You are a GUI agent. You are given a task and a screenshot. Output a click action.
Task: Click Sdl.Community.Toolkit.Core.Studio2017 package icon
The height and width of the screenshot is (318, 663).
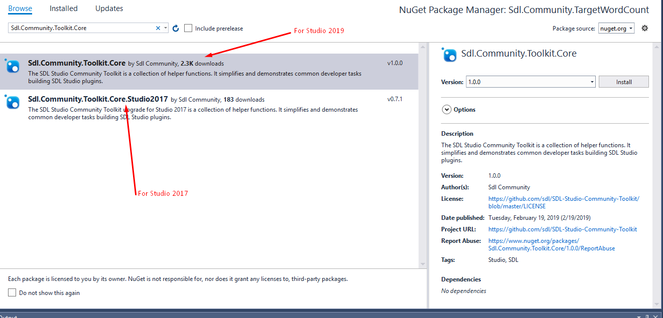[13, 102]
